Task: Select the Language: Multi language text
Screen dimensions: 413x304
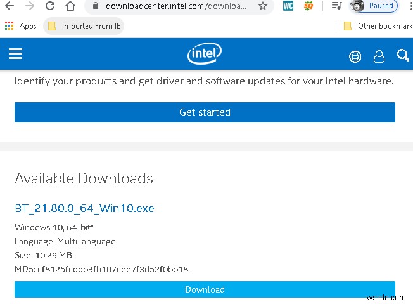Action: pos(65,241)
